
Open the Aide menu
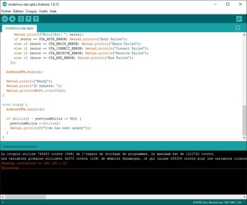click(53, 11)
